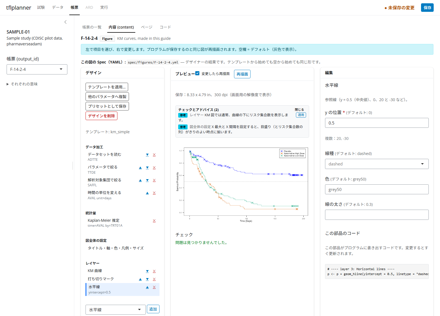Viewport: 440px width, 316px height.
Task: Delete the '解析対象集団で絞る' step
Action: point(154,180)
